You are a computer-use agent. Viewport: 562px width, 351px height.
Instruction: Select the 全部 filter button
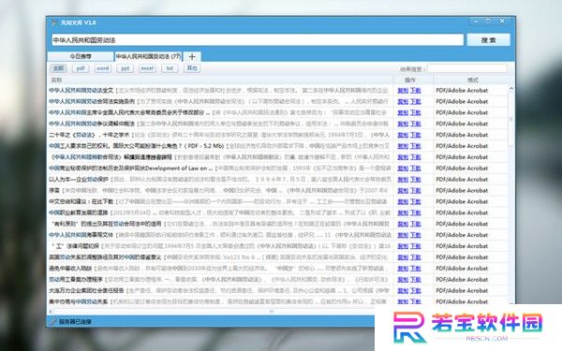tap(58, 68)
